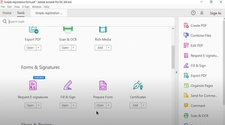Open the View menu

pos(17,7)
